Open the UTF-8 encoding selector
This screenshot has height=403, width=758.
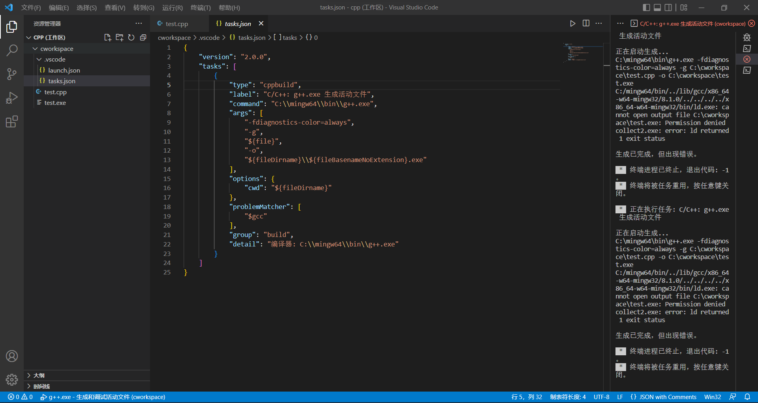click(601, 397)
